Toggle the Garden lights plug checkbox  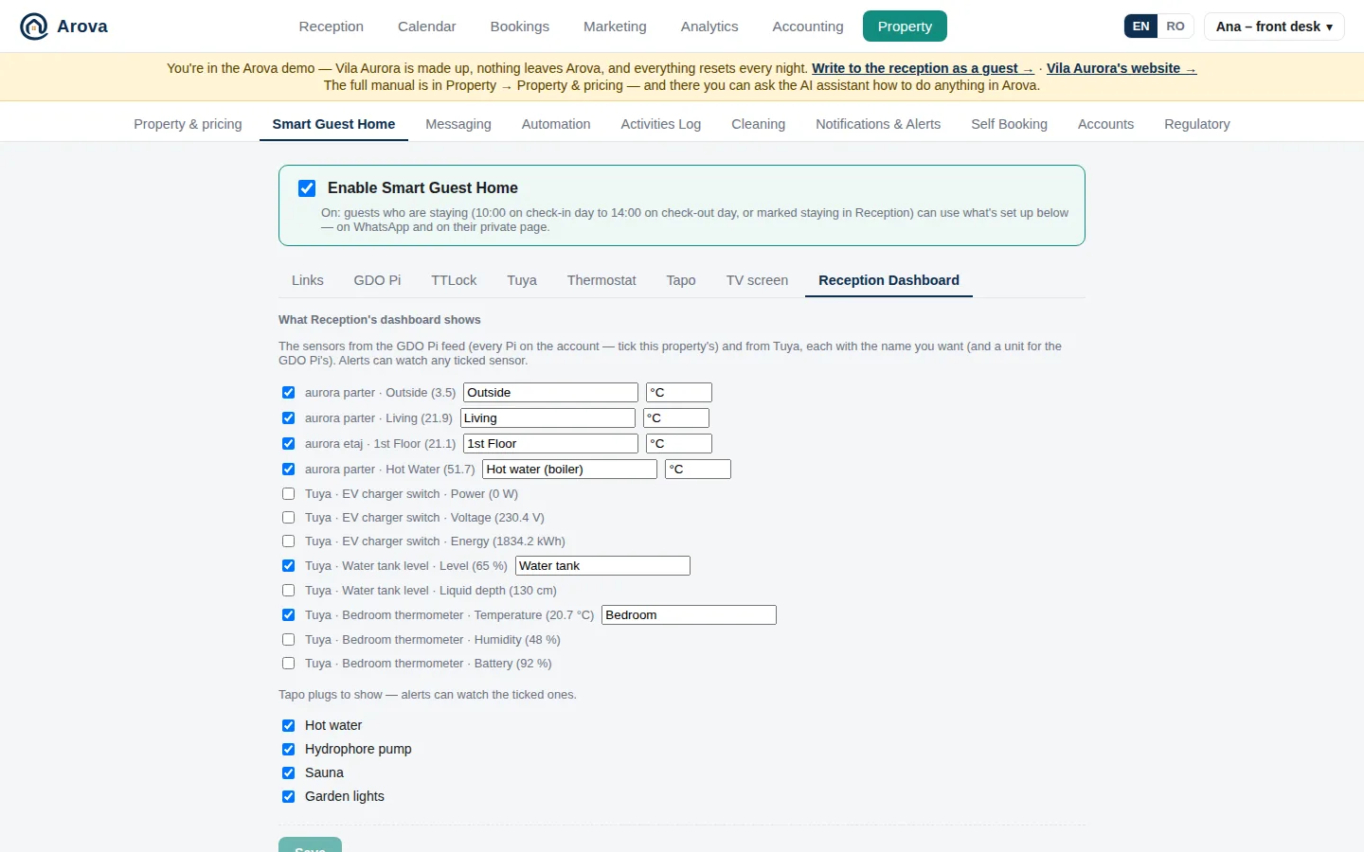[289, 796]
